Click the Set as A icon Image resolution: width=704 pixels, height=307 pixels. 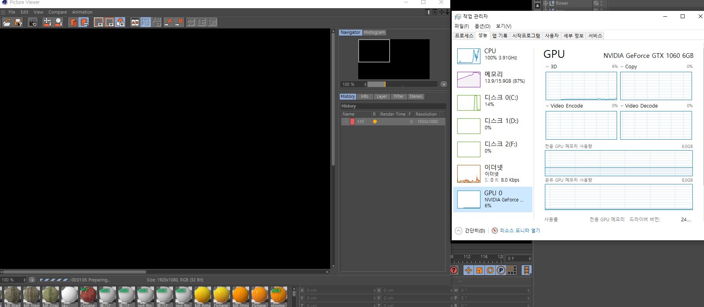pos(168,23)
